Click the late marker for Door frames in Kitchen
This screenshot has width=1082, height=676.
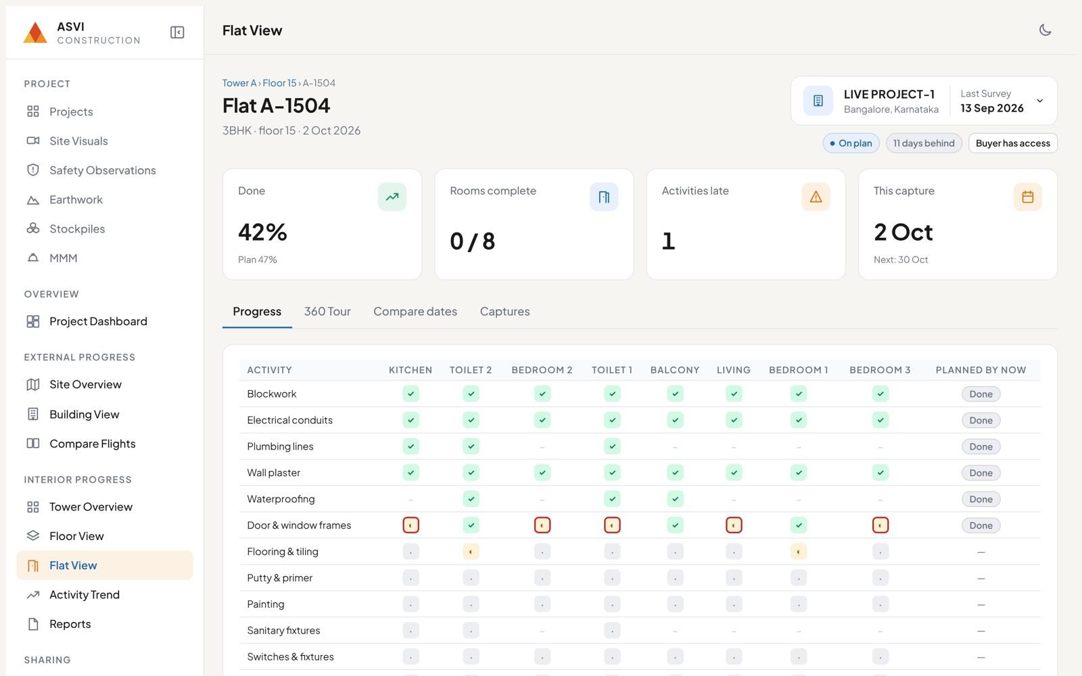pos(410,525)
